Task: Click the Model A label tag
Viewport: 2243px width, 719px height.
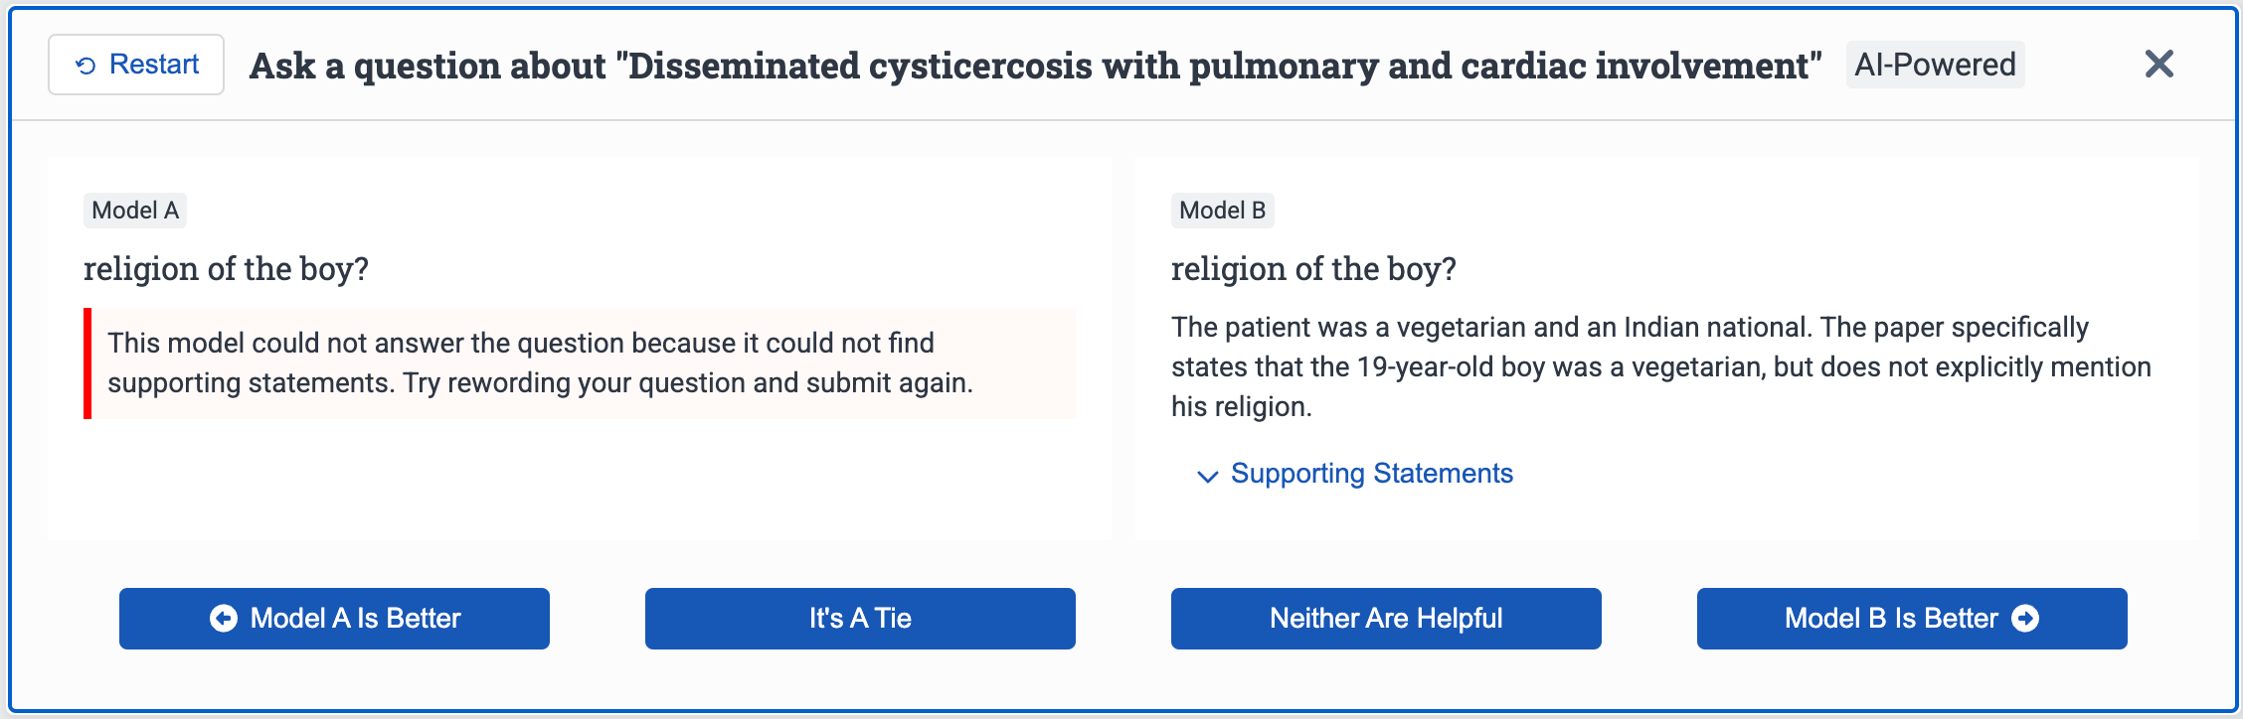Action: tap(135, 211)
